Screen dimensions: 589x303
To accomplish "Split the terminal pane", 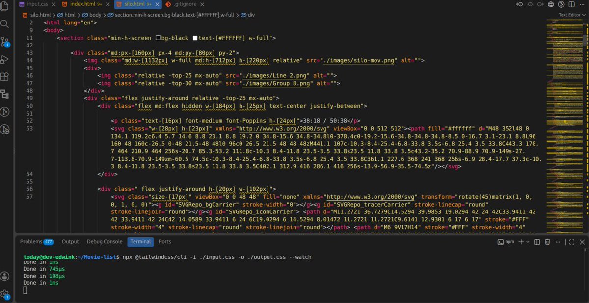I will [x=536, y=242].
